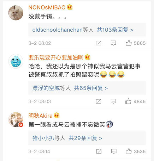Like 明秋Akira's comment

(129, 151)
